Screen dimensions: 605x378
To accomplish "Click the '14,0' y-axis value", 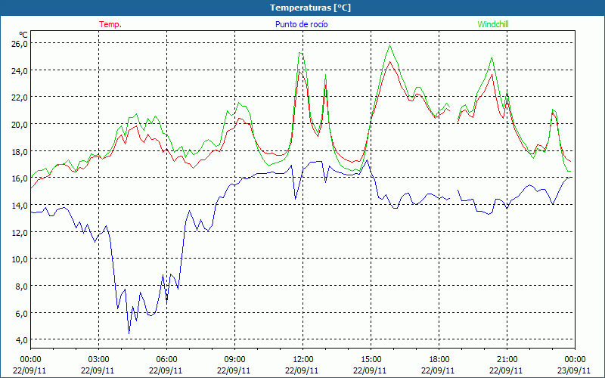I will coord(20,206).
